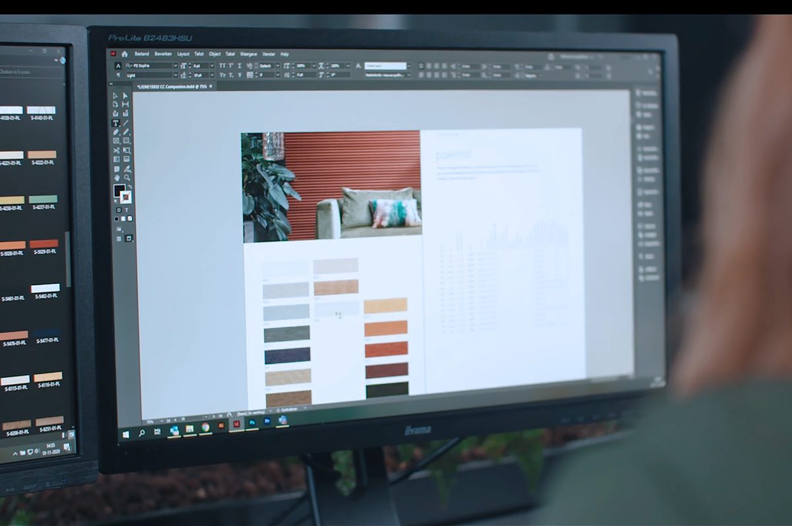Open the Layout menu
792x526 pixels.
(183, 54)
